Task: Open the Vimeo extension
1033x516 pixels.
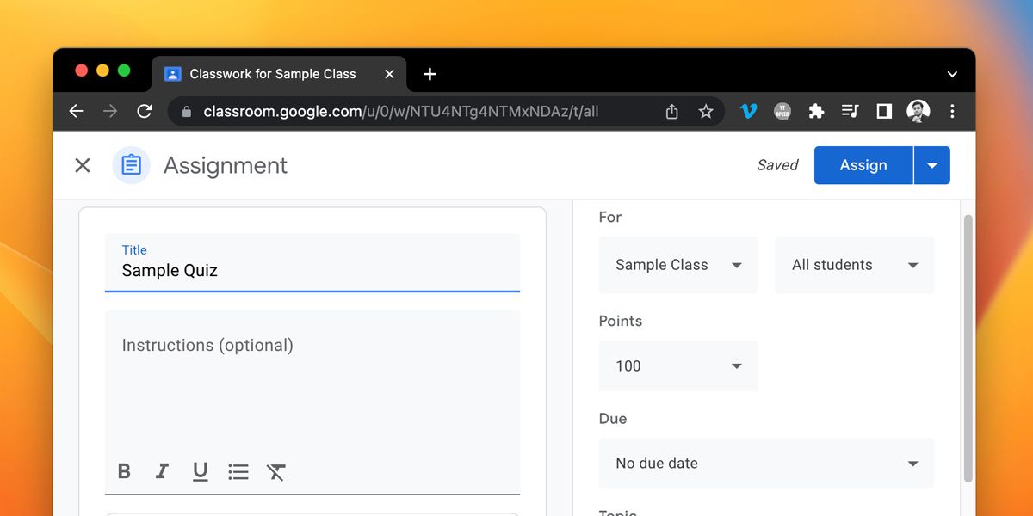Action: coord(749,111)
